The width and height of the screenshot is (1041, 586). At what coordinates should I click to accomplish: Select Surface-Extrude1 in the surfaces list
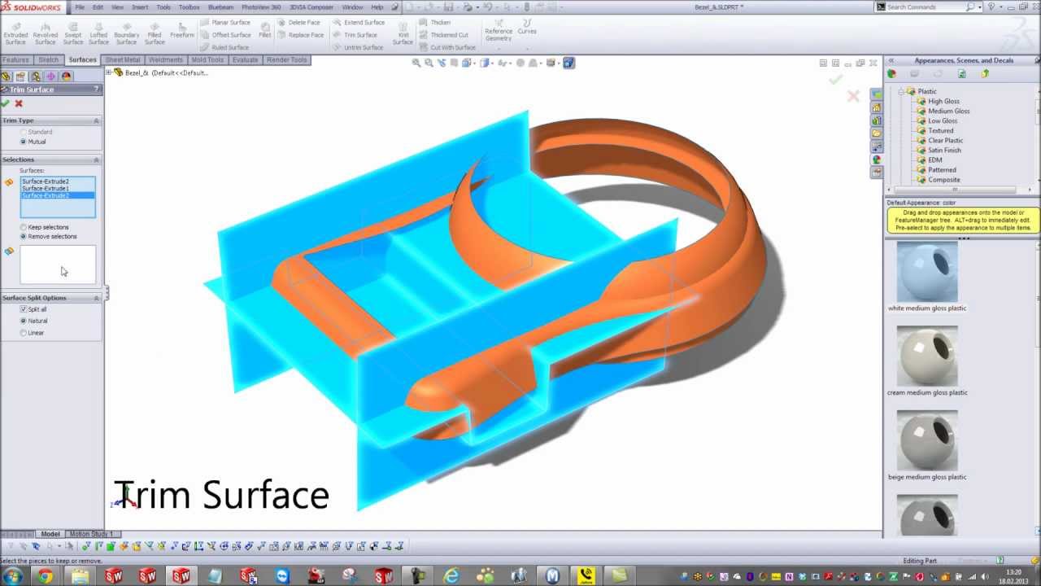[57, 189]
